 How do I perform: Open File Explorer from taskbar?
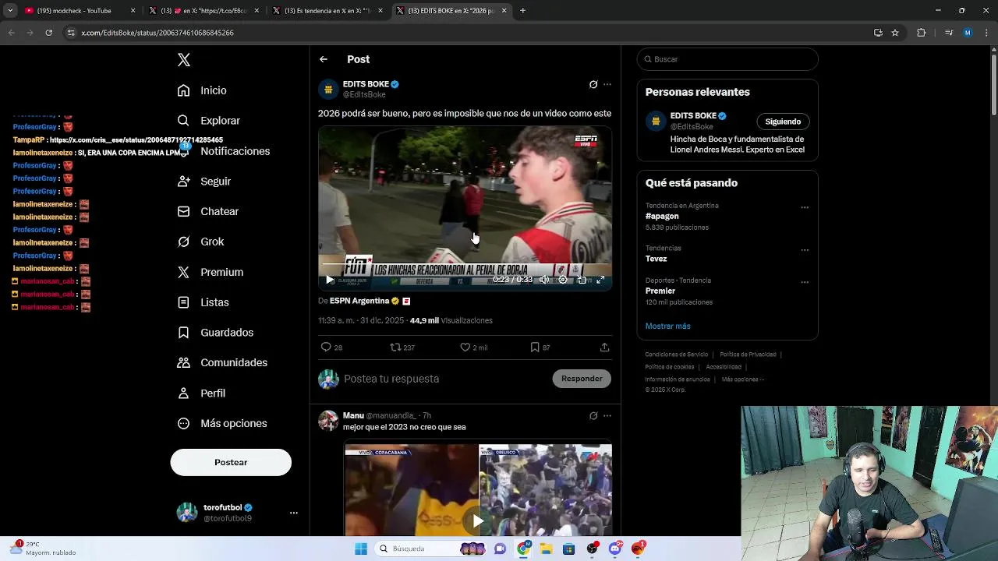click(x=547, y=549)
